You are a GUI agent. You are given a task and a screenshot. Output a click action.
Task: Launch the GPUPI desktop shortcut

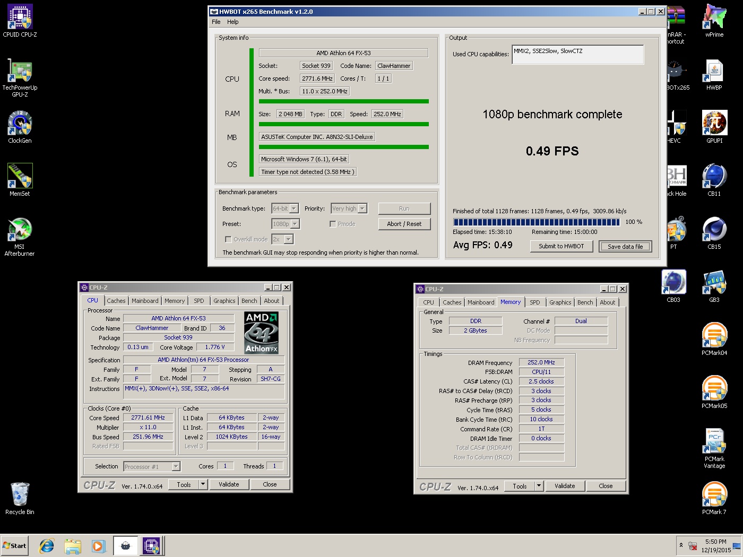(714, 127)
